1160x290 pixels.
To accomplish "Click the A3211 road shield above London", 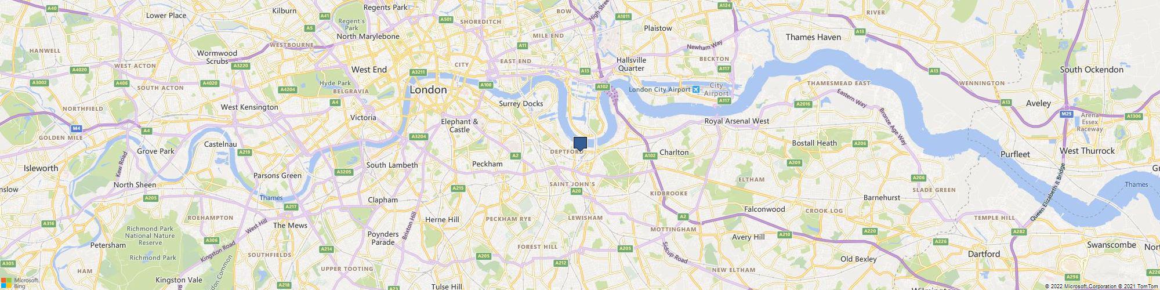I will 418,72.
